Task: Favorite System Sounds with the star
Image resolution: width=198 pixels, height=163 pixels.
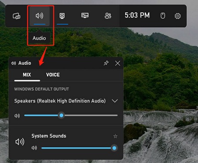Action: pos(115,136)
